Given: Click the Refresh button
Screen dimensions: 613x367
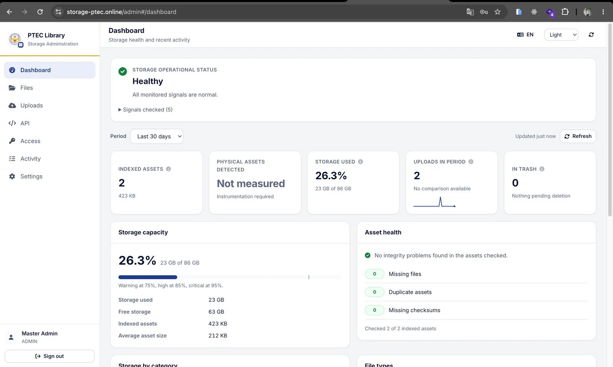Looking at the screenshot, I should 578,136.
